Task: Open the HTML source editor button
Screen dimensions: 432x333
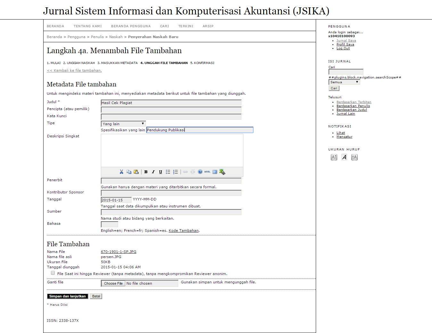Action: pyautogui.click(x=208, y=172)
